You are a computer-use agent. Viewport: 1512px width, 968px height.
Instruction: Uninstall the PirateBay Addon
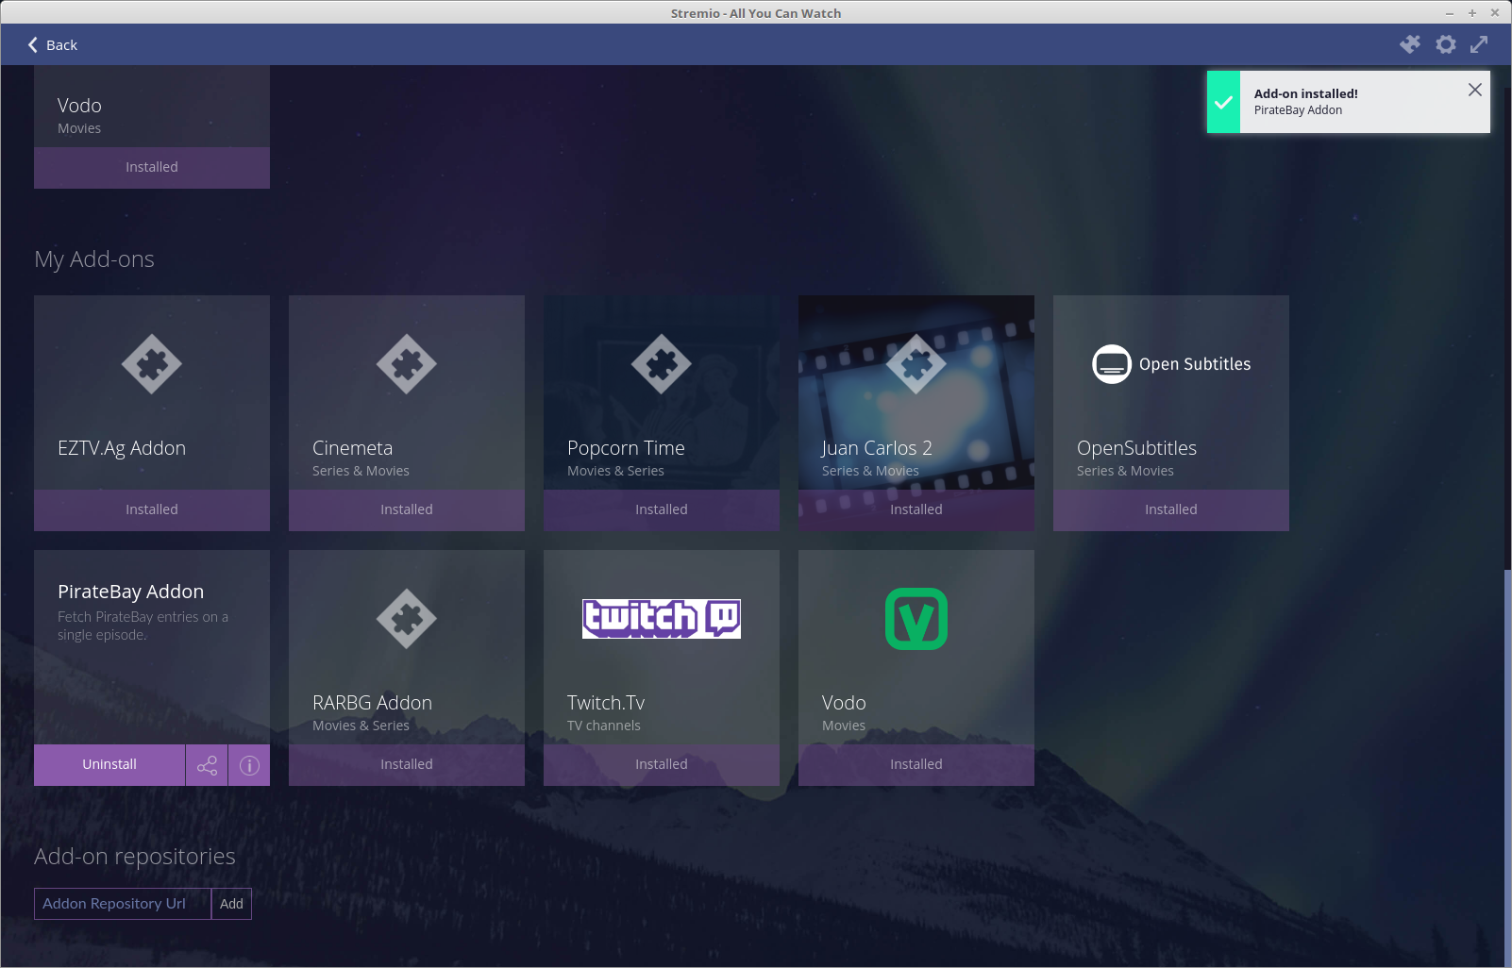coord(109,765)
